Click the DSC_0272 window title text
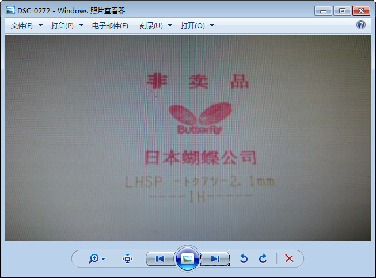This screenshot has height=278, width=376. pos(71,10)
